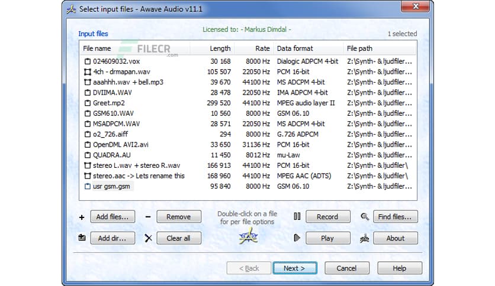Select the MSADPCM.WAV file

point(248,123)
